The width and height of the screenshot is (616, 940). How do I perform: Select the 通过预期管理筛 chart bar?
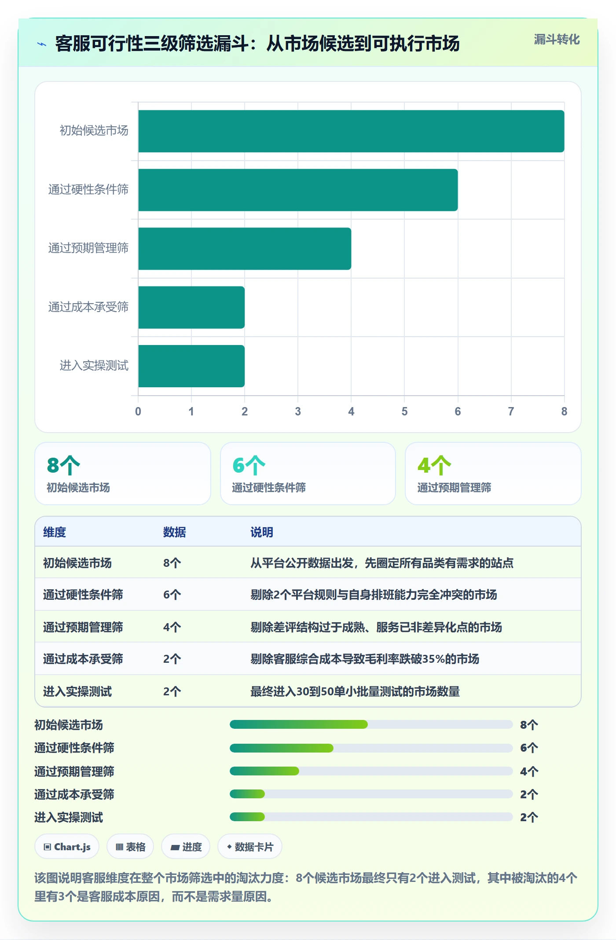click(x=245, y=249)
